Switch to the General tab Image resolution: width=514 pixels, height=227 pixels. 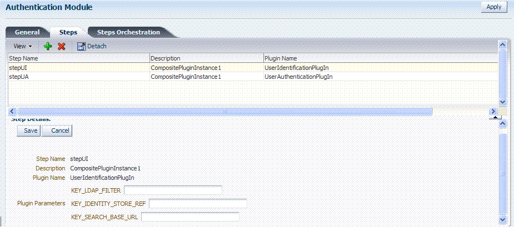click(x=27, y=32)
